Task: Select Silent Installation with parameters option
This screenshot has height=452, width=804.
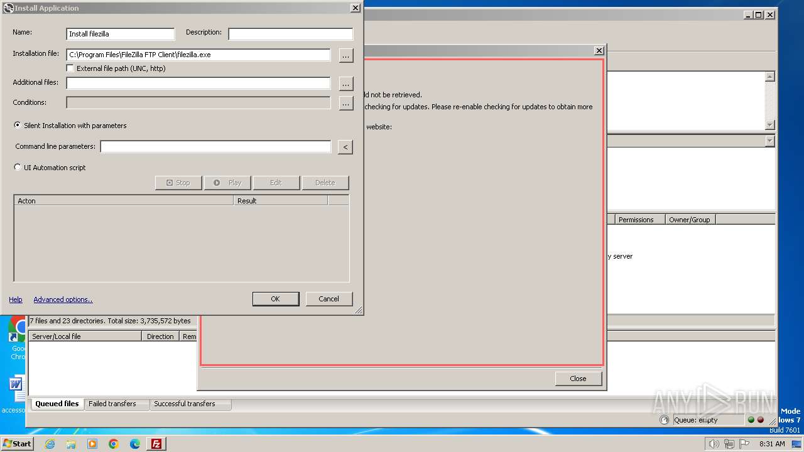Action: point(17,126)
